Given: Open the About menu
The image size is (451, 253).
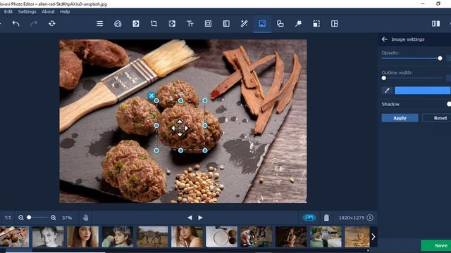Looking at the screenshot, I should (48, 12).
